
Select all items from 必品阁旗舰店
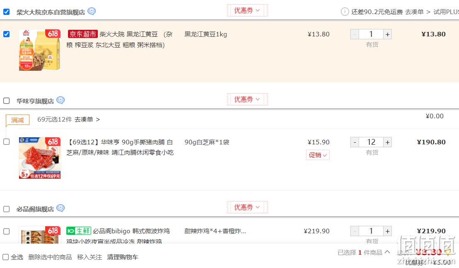point(7,209)
